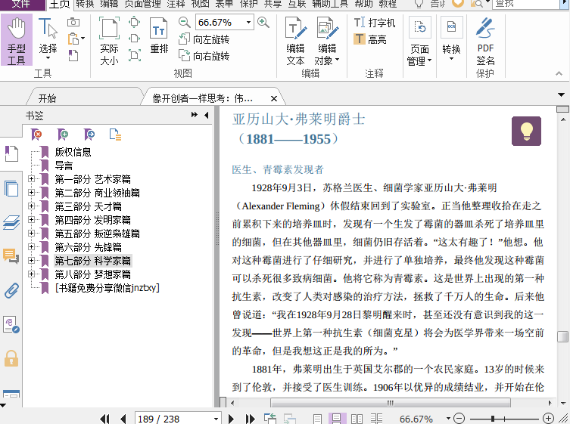
Task: Switch to the 主页 (Home) ribbon tab
Action: point(59,5)
